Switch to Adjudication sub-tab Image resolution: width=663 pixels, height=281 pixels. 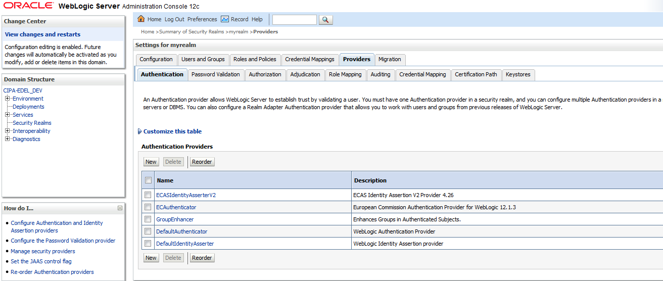point(305,75)
